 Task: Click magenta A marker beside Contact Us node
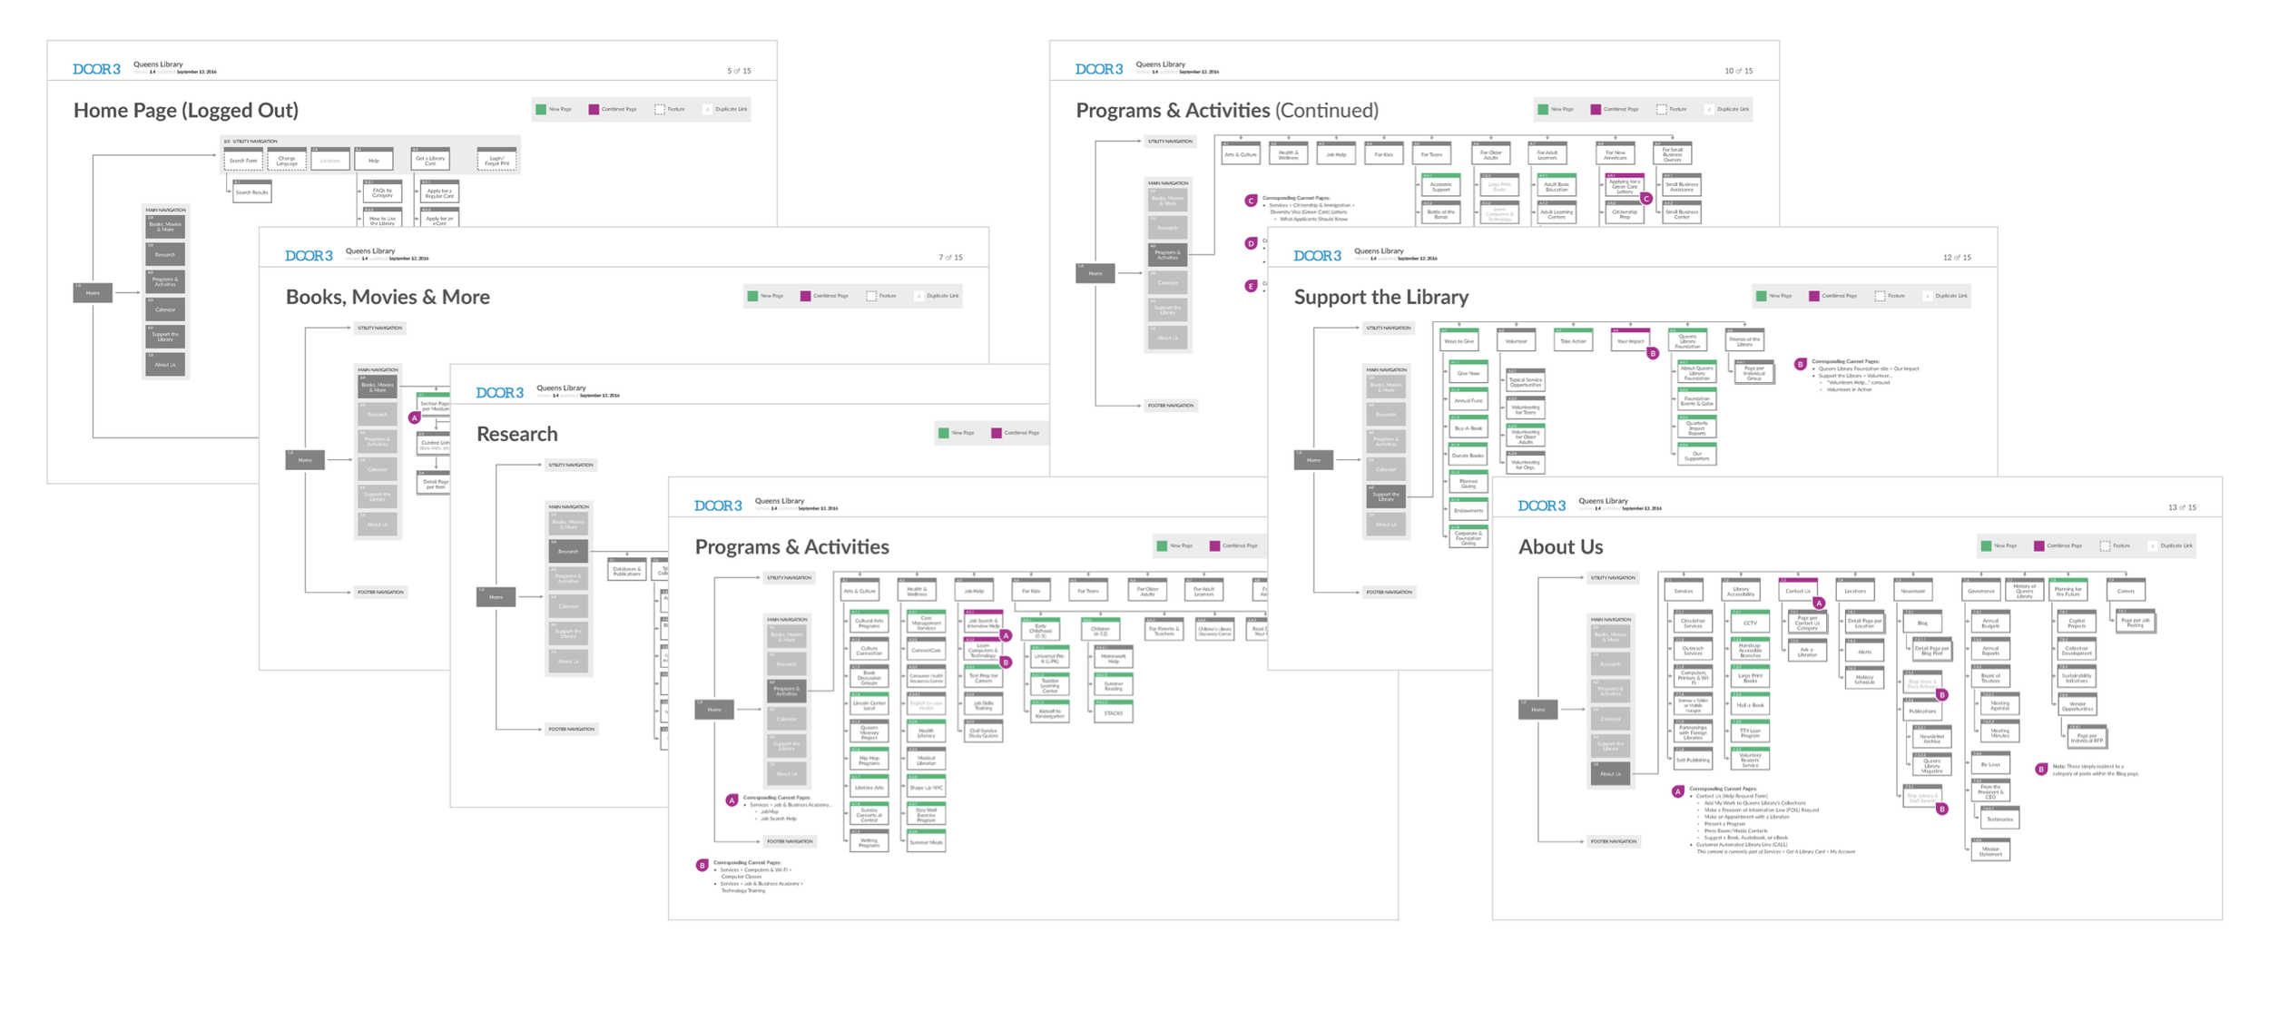(x=1819, y=603)
